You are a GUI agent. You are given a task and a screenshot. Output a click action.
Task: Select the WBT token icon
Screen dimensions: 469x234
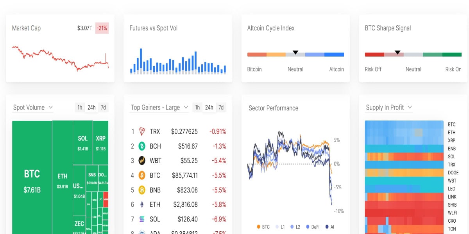pyautogui.click(x=142, y=160)
